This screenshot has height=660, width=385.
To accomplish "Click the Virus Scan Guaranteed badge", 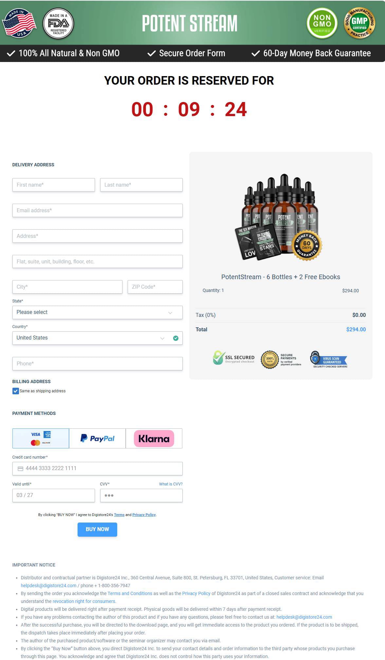I will pyautogui.click(x=329, y=360).
